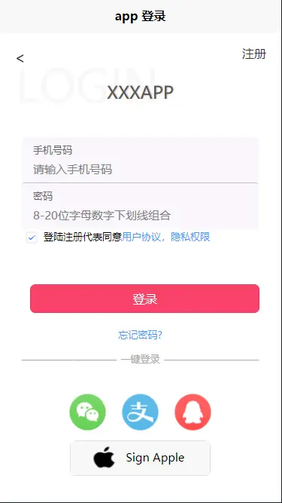Go back using the < arrow
This screenshot has width=282, height=503.
coord(20,58)
